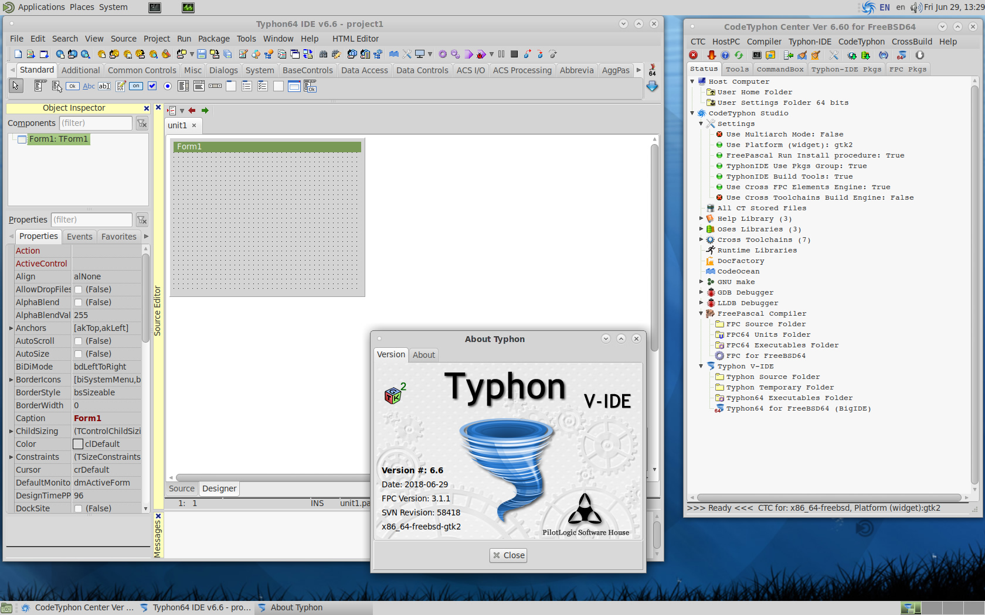Click the Components filter field

click(x=96, y=123)
